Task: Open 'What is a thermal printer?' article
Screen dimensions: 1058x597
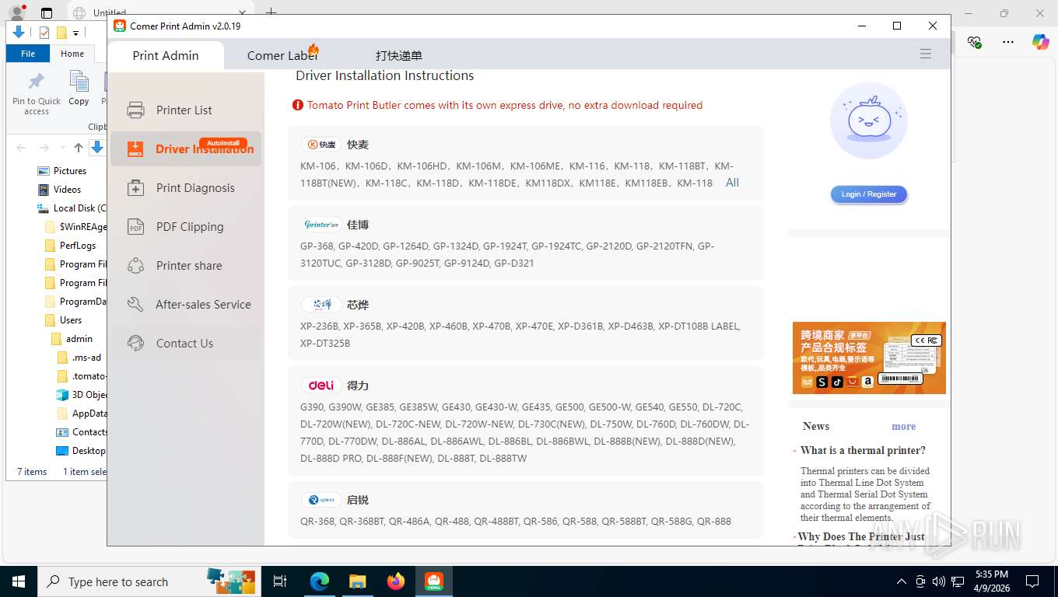Action: pos(863,450)
